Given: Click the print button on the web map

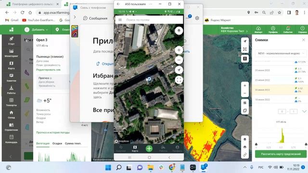Looking at the screenshot, I should (x=245, y=147).
